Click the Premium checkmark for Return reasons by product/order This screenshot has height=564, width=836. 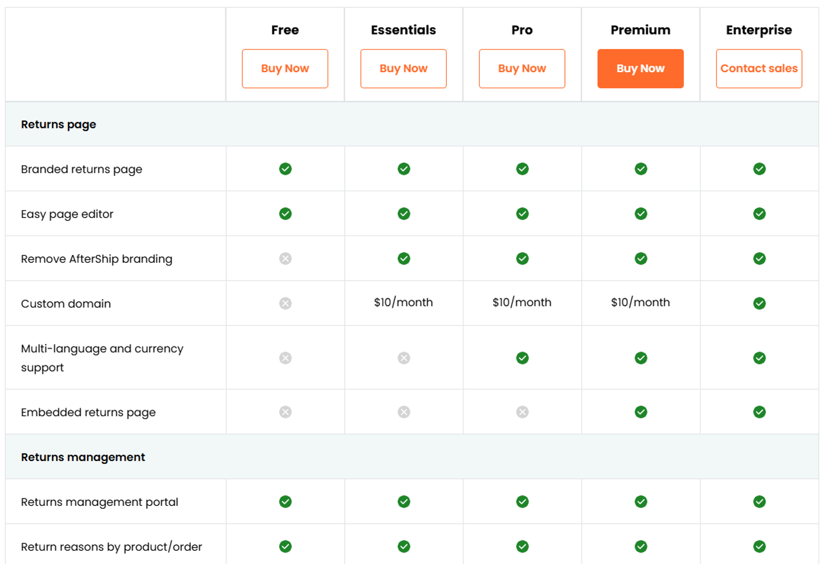pyautogui.click(x=641, y=547)
